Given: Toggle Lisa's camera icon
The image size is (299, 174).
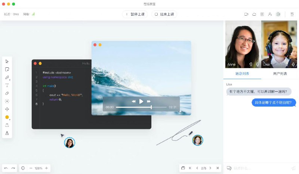Looking at the screenshot, I should pyautogui.click(x=287, y=64).
